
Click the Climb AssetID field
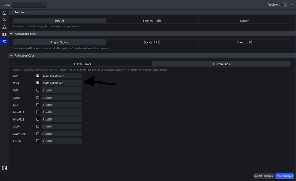pos(62,141)
